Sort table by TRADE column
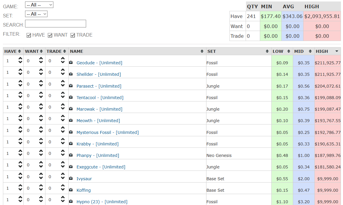This screenshot has height=205, width=343. pyautogui.click(x=56, y=51)
